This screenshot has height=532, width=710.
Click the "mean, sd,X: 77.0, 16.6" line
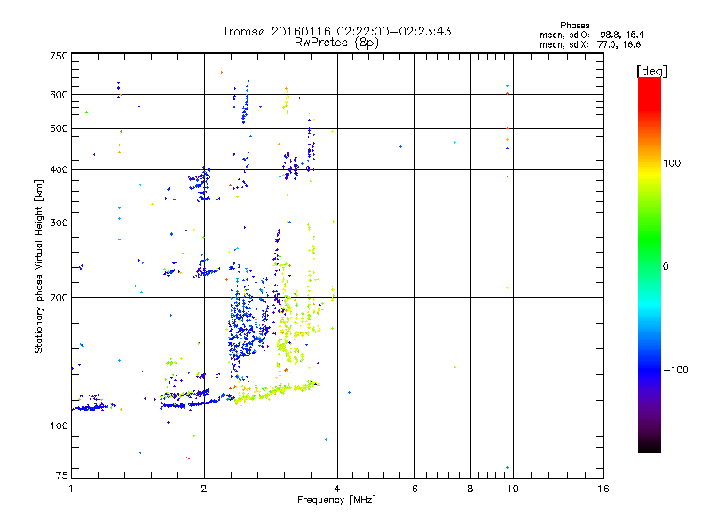pyautogui.click(x=590, y=44)
